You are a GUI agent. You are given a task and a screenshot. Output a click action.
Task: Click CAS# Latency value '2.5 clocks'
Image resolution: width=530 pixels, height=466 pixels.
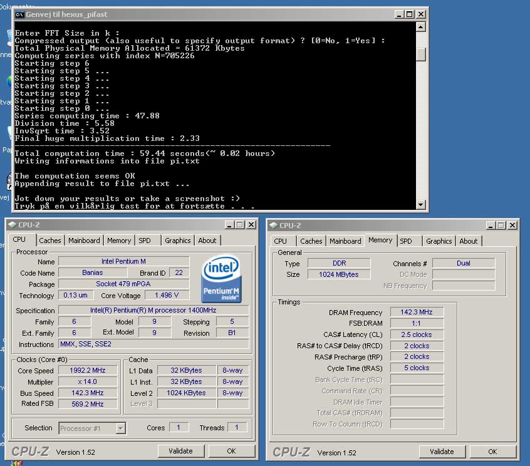(417, 334)
